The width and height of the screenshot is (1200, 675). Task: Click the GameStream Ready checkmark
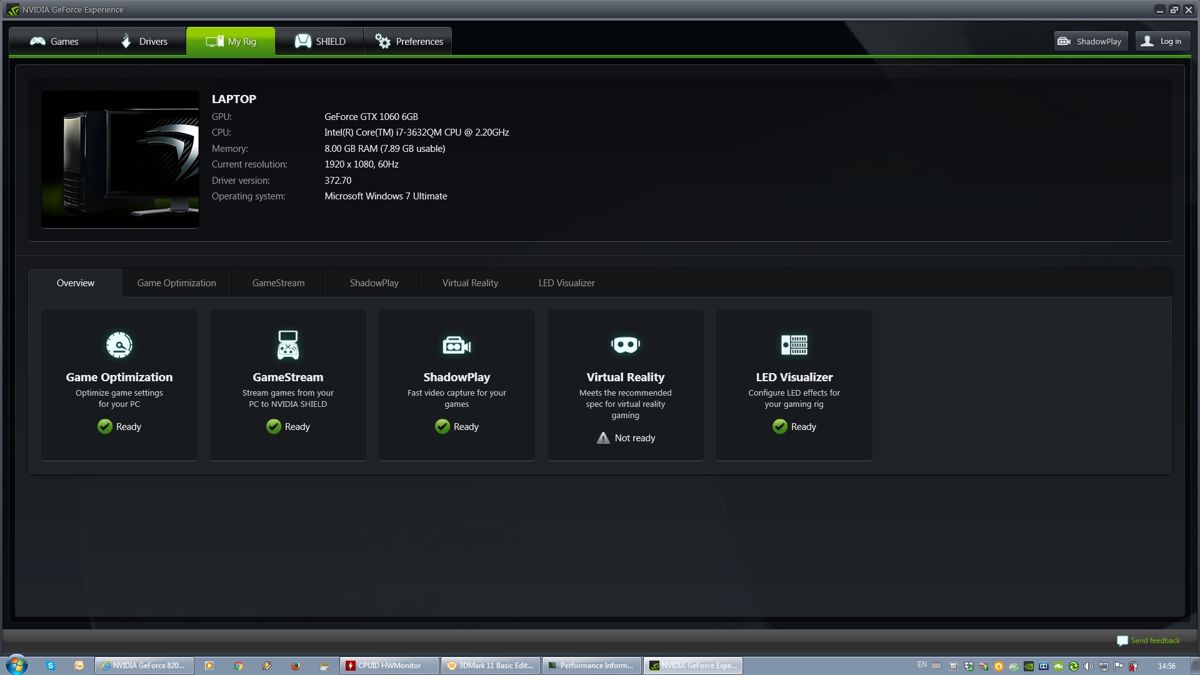tap(274, 426)
